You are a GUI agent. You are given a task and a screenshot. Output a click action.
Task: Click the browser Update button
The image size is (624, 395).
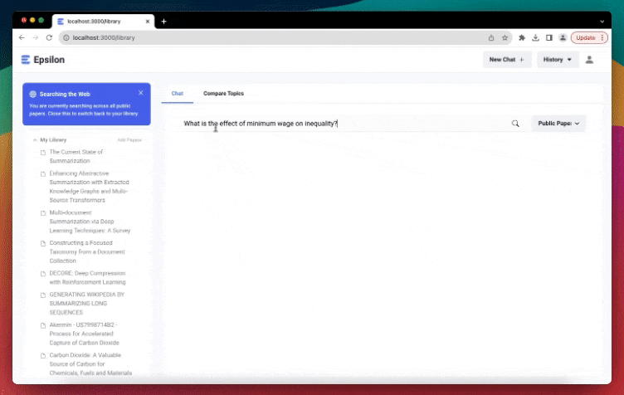[587, 37]
